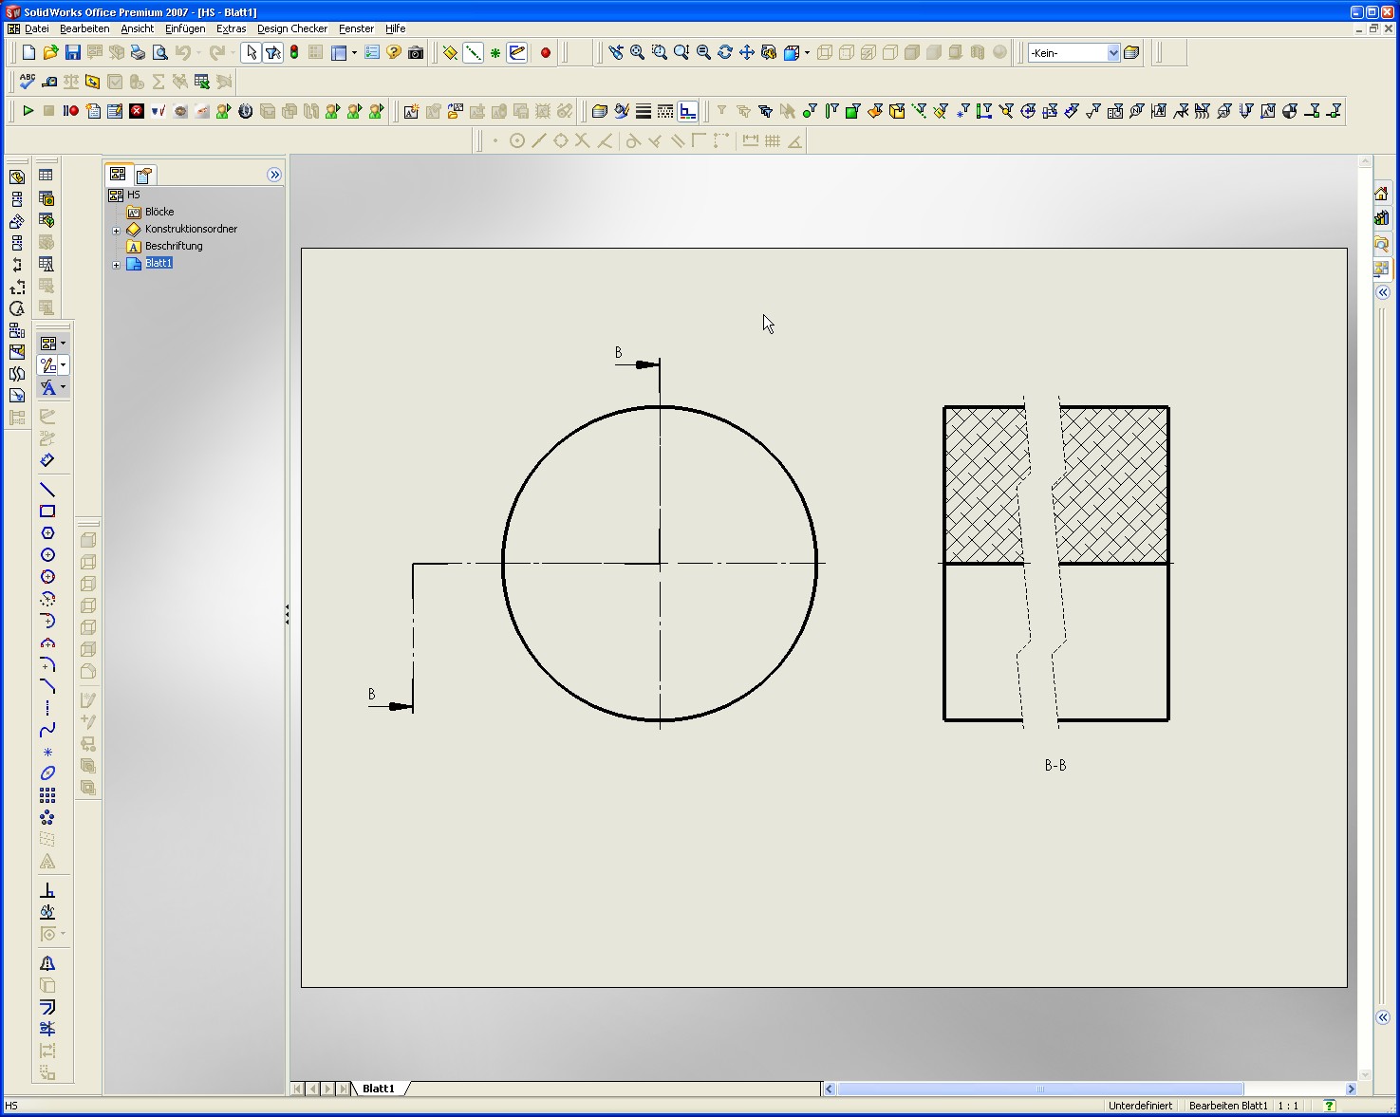
Task: Select the Centerline tool
Action: click(47, 707)
